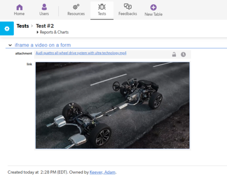The height and width of the screenshot is (177, 227).
Task: Click the Users tab label
Action: click(x=44, y=14)
